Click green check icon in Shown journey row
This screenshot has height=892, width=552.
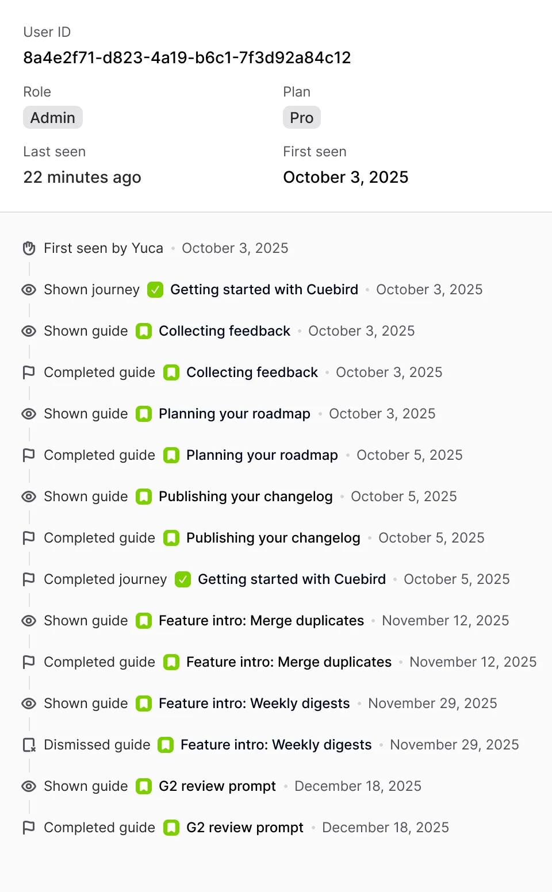[x=155, y=290]
